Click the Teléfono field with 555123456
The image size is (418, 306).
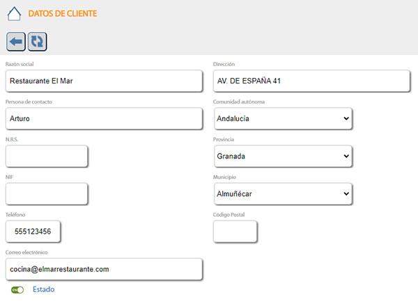(33, 232)
